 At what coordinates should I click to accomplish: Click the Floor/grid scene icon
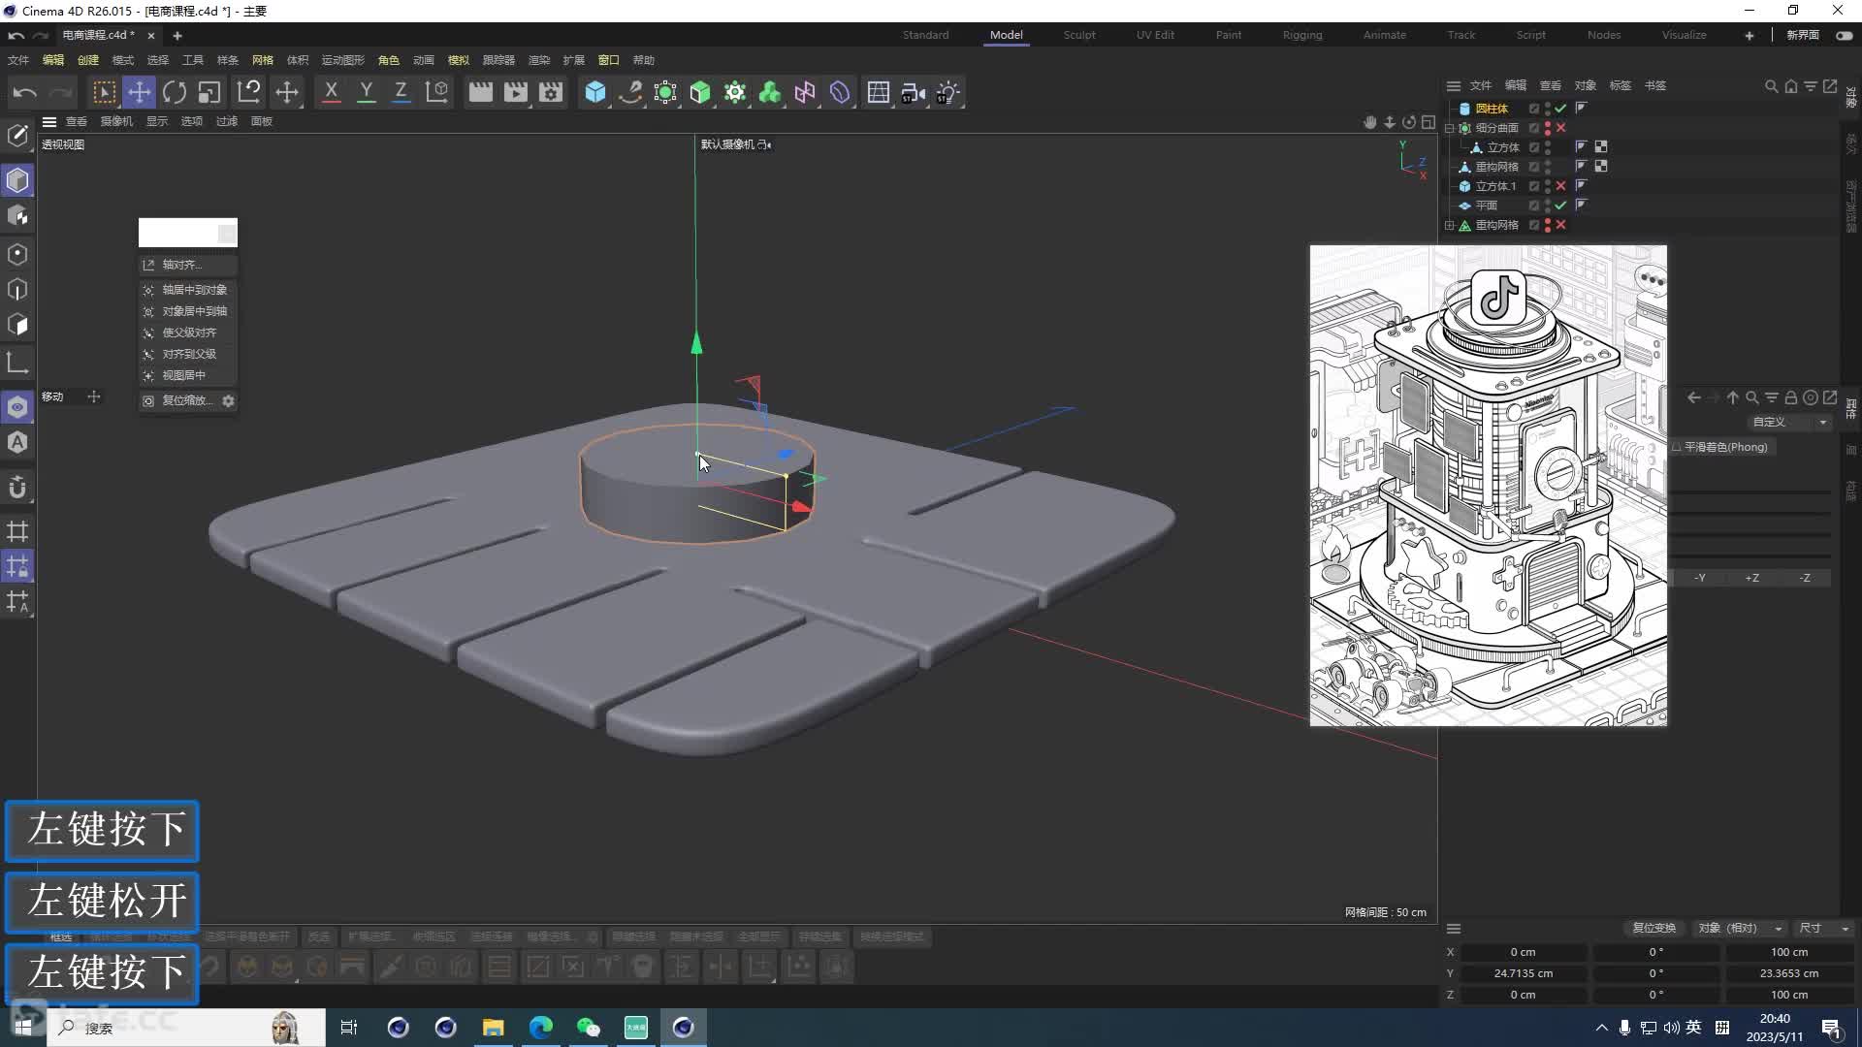pos(879,92)
